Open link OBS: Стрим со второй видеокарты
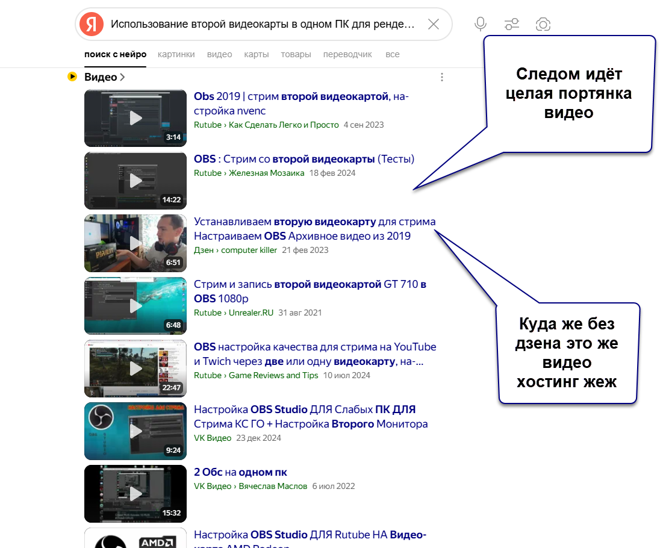The image size is (660, 548). click(x=304, y=159)
